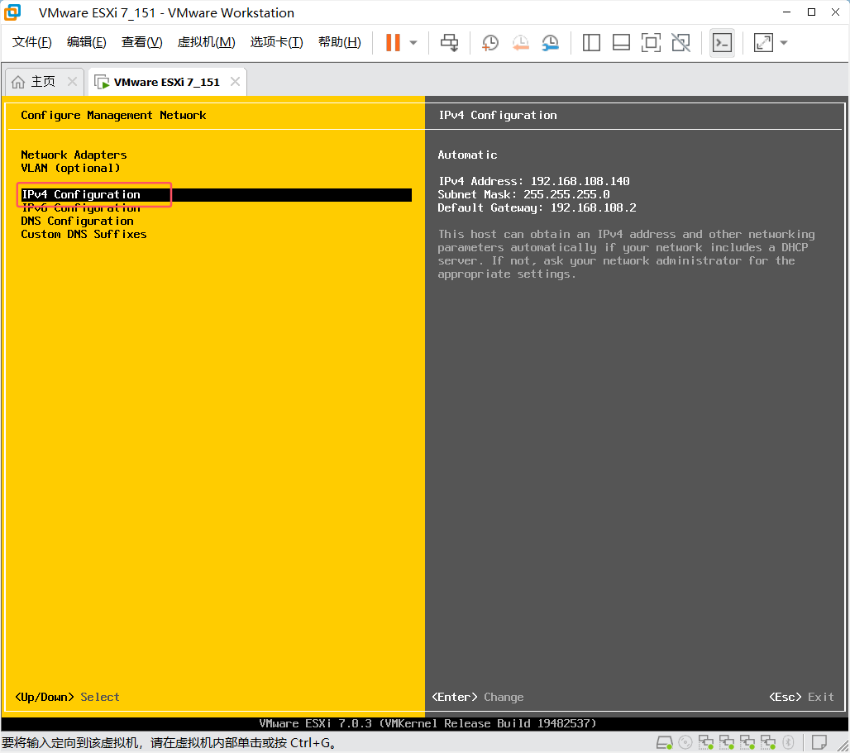Toggle Unity mode icon
The height and width of the screenshot is (753, 850).
click(x=680, y=42)
